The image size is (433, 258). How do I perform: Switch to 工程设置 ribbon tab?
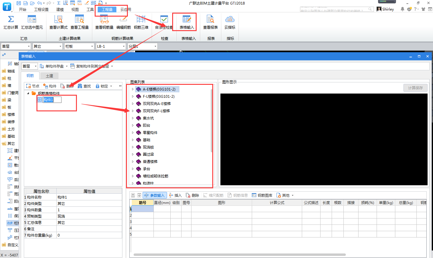(x=41, y=9)
